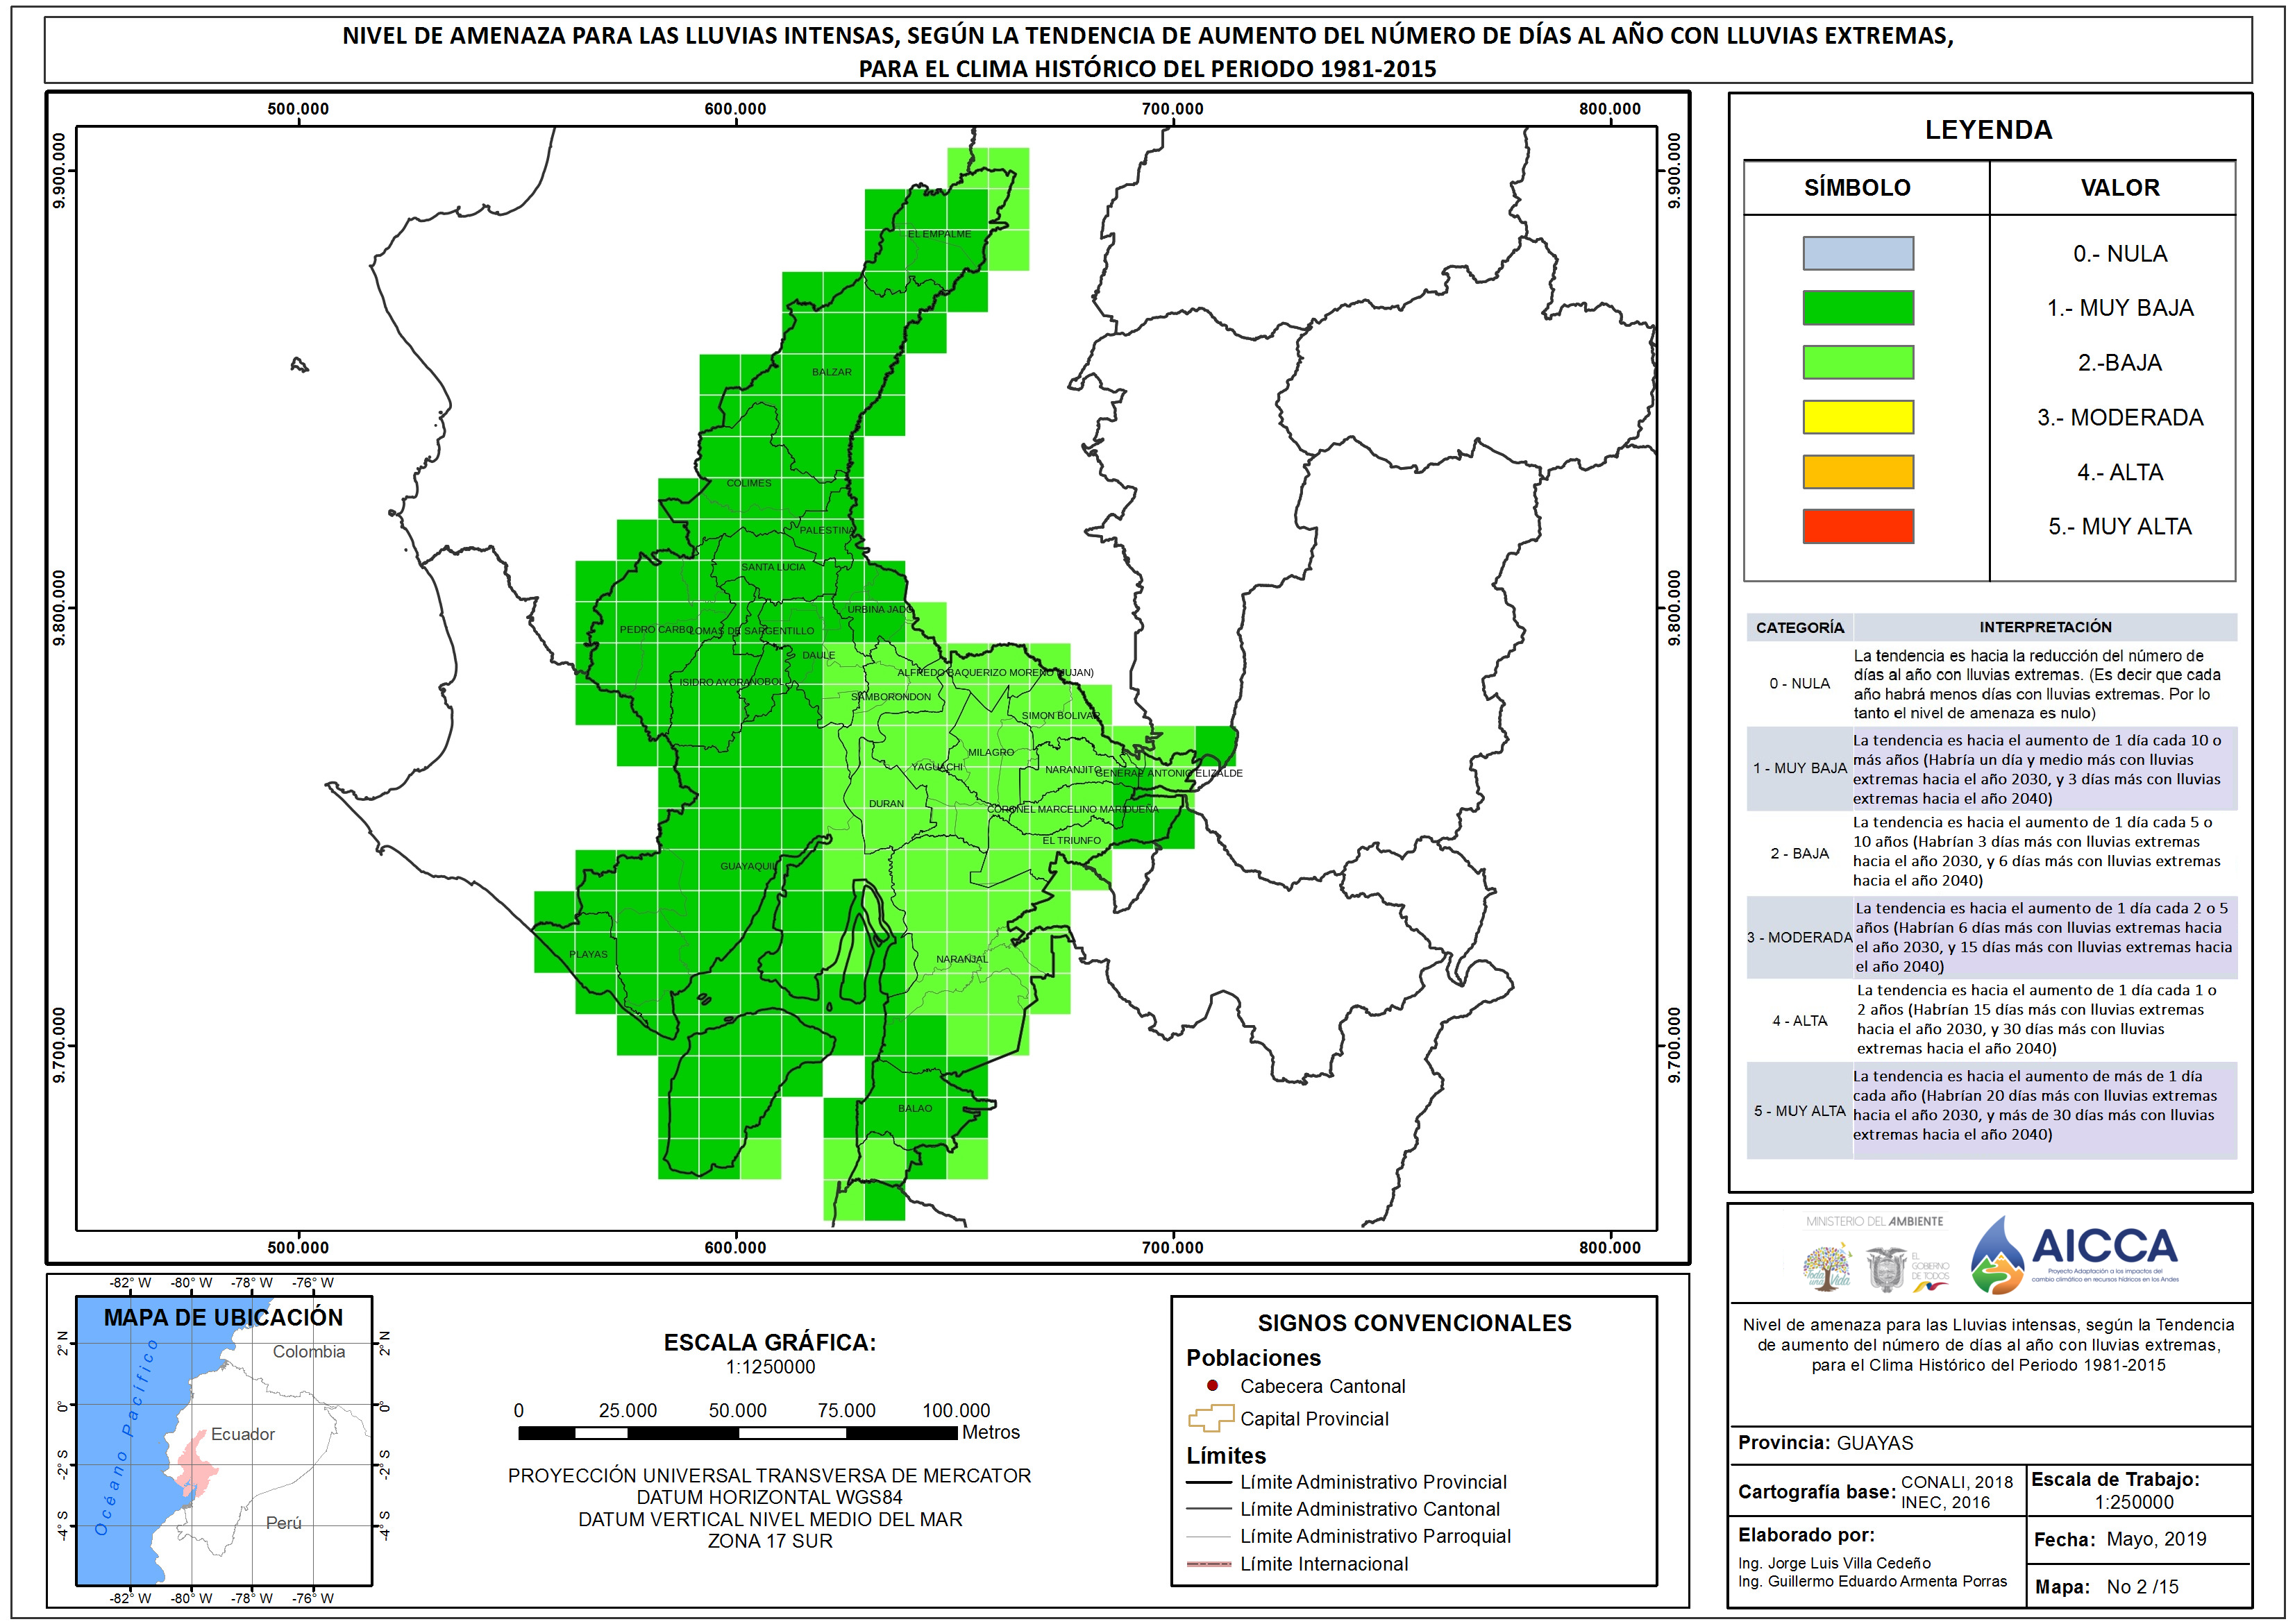Click the EL EMPALME canton label
The width and height of the screenshot is (2295, 1624).
pyautogui.click(x=939, y=233)
